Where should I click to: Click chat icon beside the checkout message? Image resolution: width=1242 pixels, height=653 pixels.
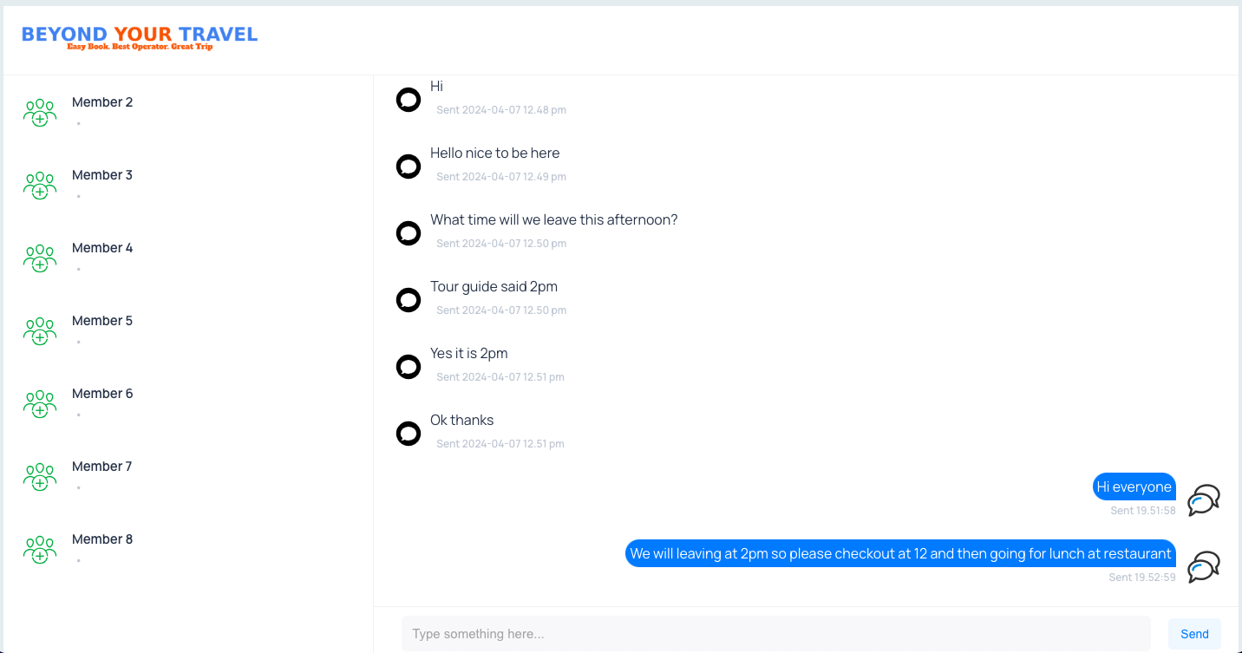(x=1204, y=567)
